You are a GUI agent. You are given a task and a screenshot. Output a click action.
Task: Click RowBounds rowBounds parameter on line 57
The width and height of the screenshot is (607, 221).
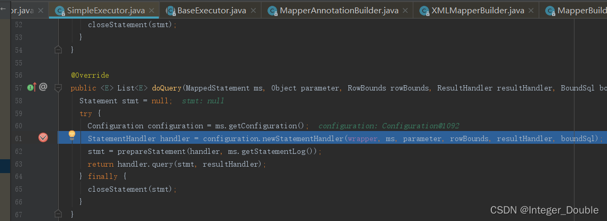389,88
